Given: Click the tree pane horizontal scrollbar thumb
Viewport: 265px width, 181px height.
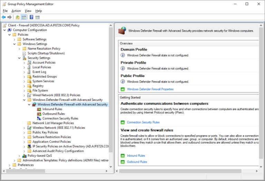Looking at the screenshot, I should tap(26, 171).
